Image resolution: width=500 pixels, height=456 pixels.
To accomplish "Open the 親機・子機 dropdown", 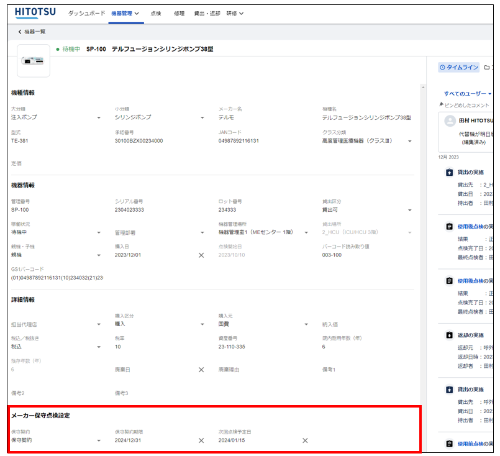I will [56, 255].
